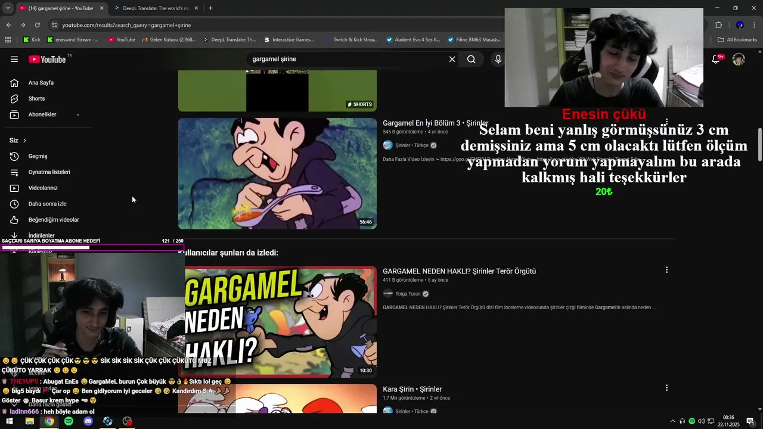Click the YouTube logo
Image resolution: width=763 pixels, height=429 pixels.
[47, 59]
